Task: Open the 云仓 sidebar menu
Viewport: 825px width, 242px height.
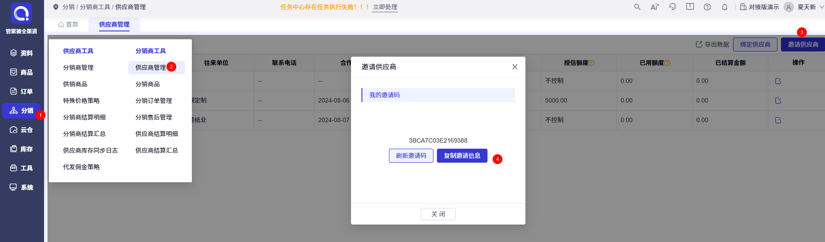Action: pos(22,130)
